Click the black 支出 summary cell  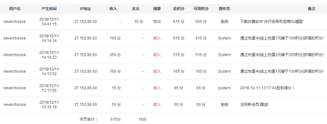(157, 22)
